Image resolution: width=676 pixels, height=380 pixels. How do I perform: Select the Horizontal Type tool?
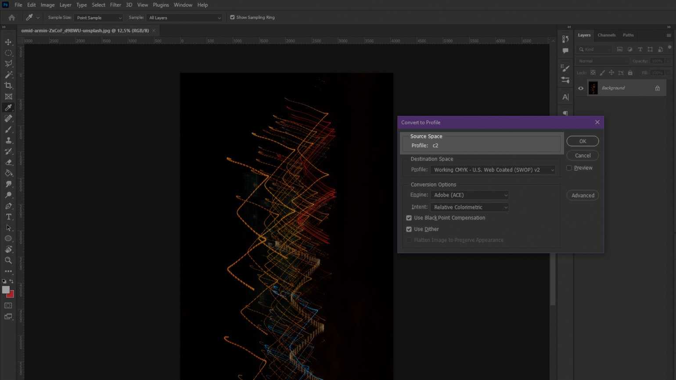8,217
